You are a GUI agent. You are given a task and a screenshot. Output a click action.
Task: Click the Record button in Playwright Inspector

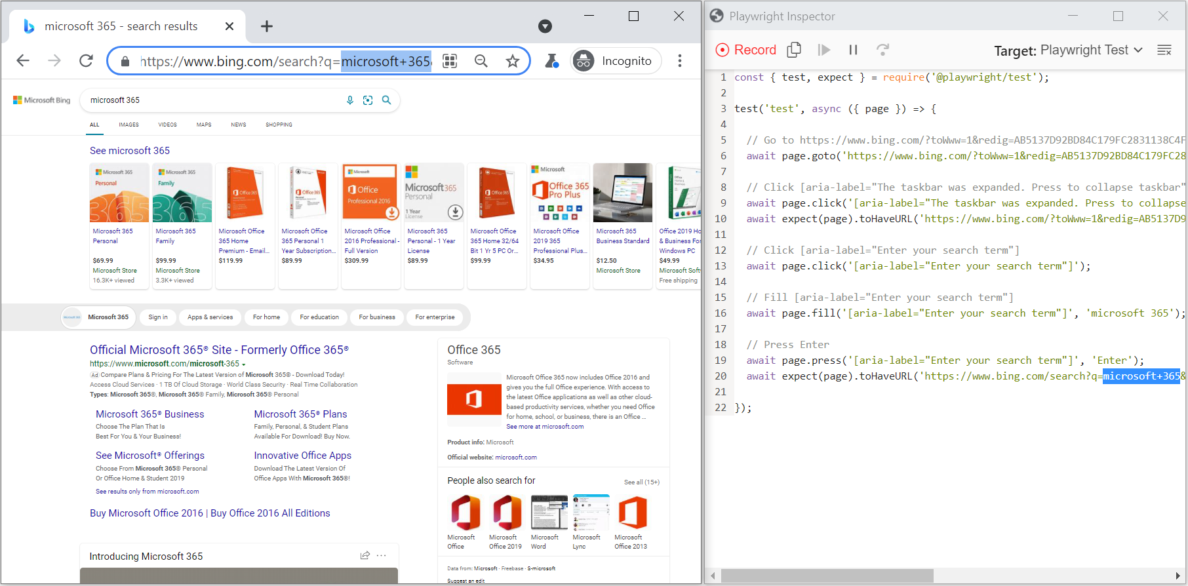click(745, 50)
